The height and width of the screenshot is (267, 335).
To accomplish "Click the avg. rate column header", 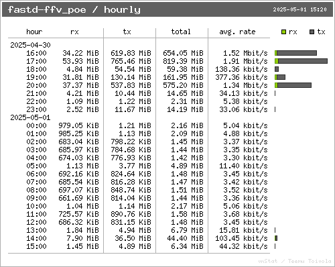I will coord(237,32).
